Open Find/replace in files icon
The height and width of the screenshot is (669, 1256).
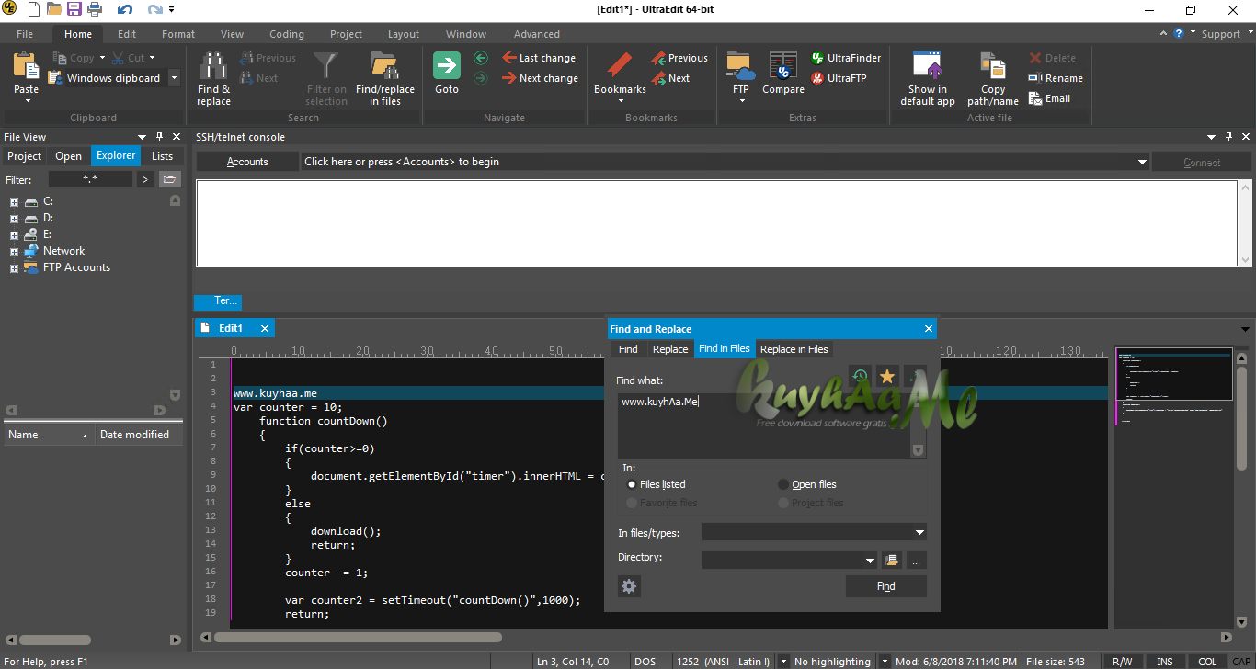[384, 66]
